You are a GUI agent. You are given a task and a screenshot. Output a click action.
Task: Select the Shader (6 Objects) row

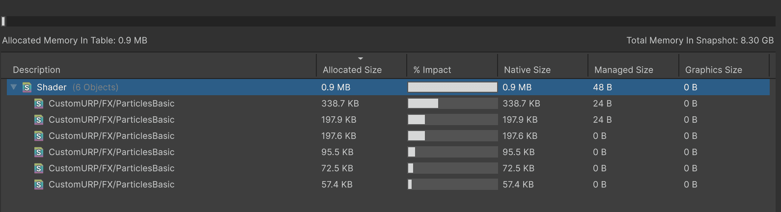(388, 87)
